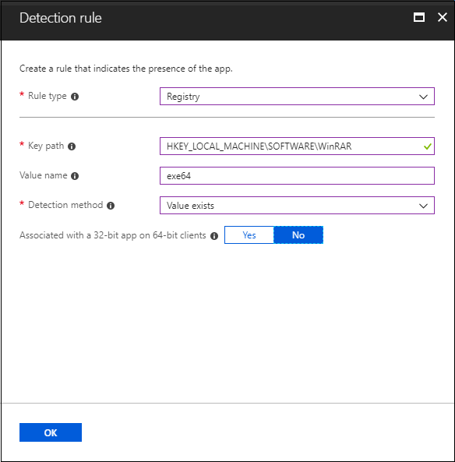Click the 'Detection method' label
This screenshot has height=462, width=455.
click(x=65, y=205)
